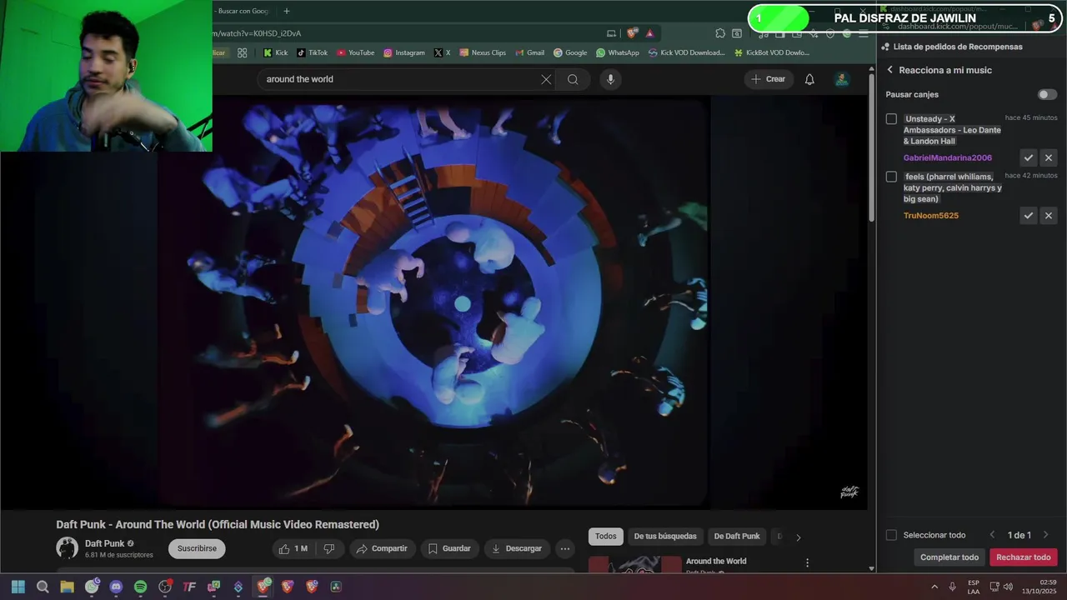Screen dimensions: 1067x600
Task: Open Windows Start menu
Action: pyautogui.click(x=18, y=587)
